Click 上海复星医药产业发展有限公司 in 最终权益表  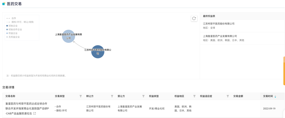tap(220, 36)
